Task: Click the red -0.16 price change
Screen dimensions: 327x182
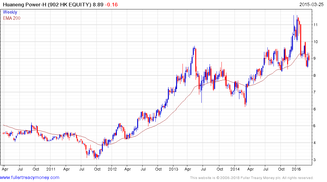Action: click(x=111, y=4)
